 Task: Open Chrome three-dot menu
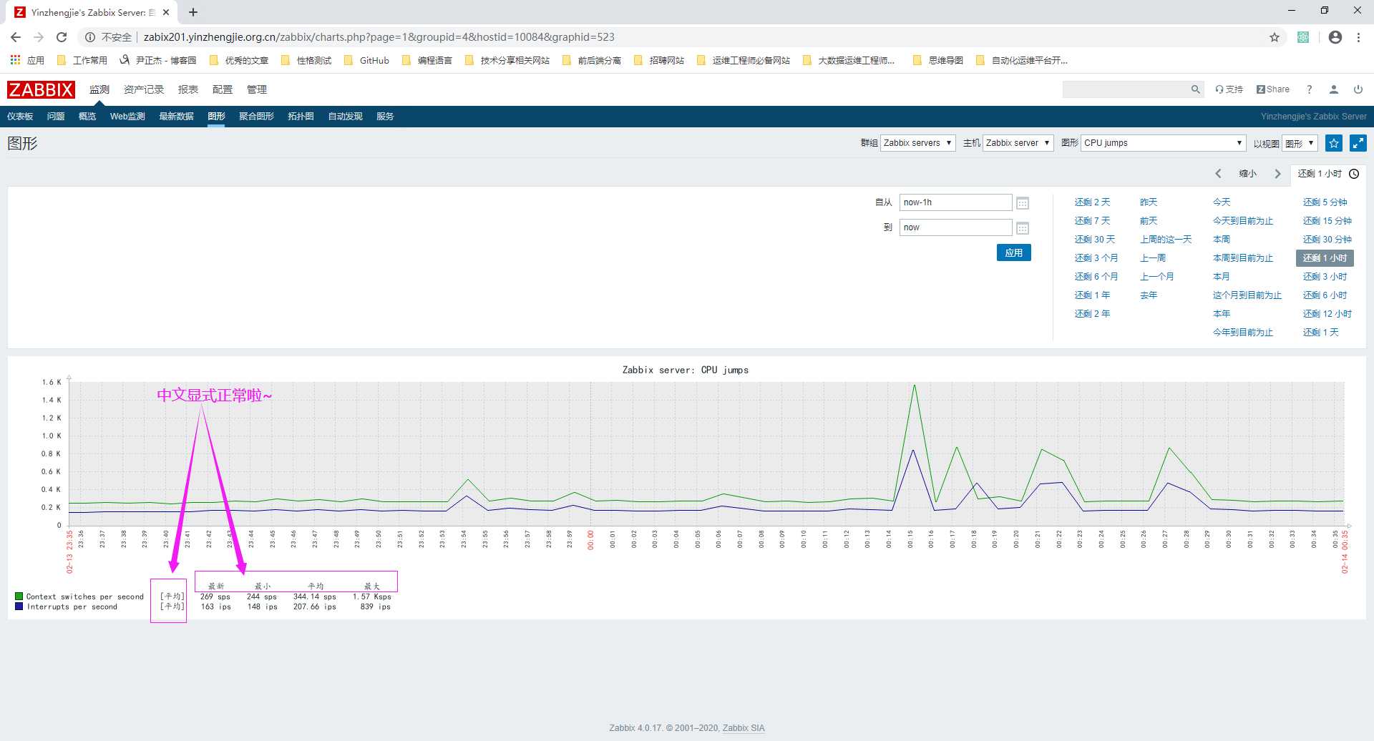[x=1358, y=37]
